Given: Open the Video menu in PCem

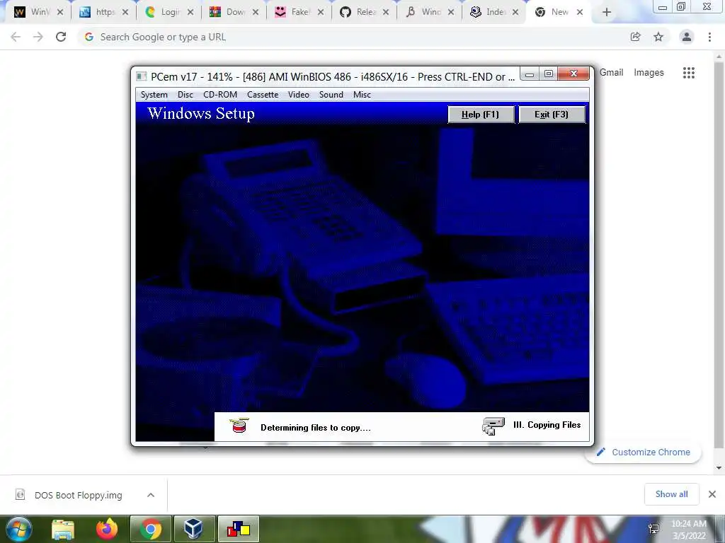Looking at the screenshot, I should coord(299,95).
